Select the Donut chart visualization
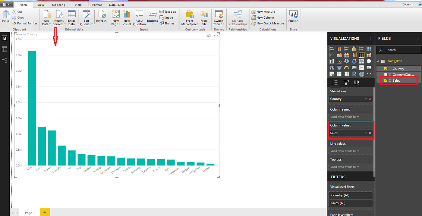The image size is (422, 216). click(354, 61)
